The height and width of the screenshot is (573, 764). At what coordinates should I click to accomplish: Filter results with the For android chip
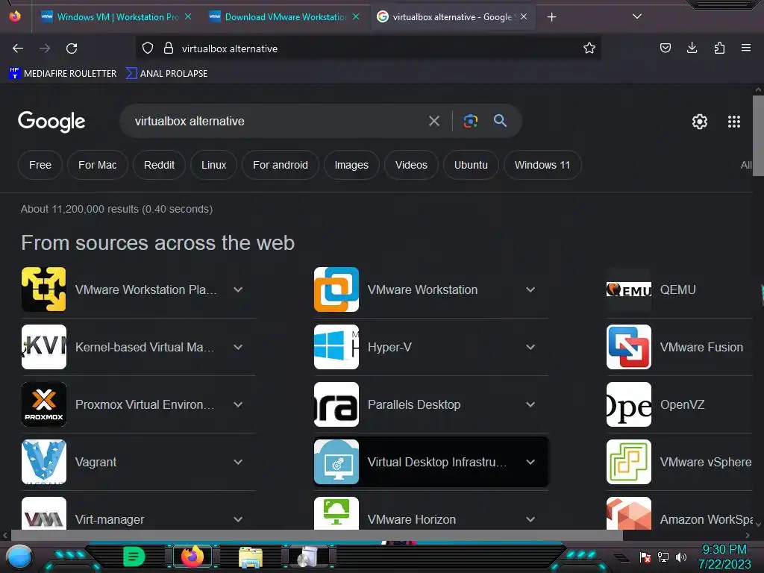281,165
